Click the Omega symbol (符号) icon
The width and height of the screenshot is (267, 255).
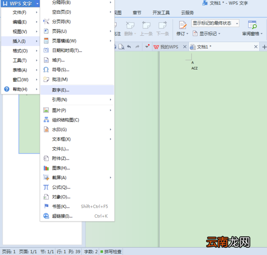point(46,69)
